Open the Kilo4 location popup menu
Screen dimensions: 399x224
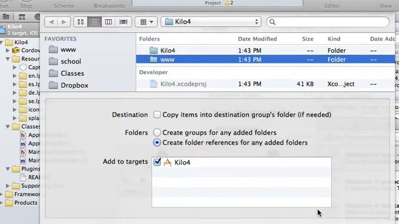pyautogui.click(x=211, y=22)
